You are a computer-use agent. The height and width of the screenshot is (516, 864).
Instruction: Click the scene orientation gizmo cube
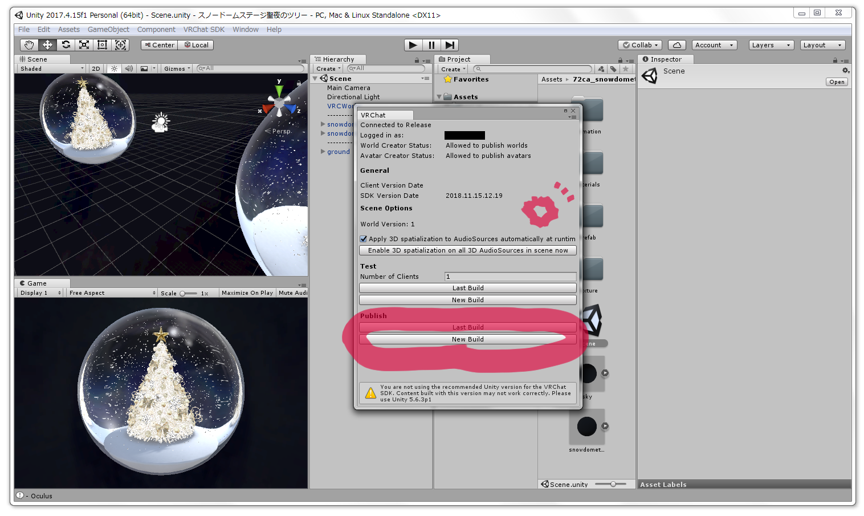[279, 103]
